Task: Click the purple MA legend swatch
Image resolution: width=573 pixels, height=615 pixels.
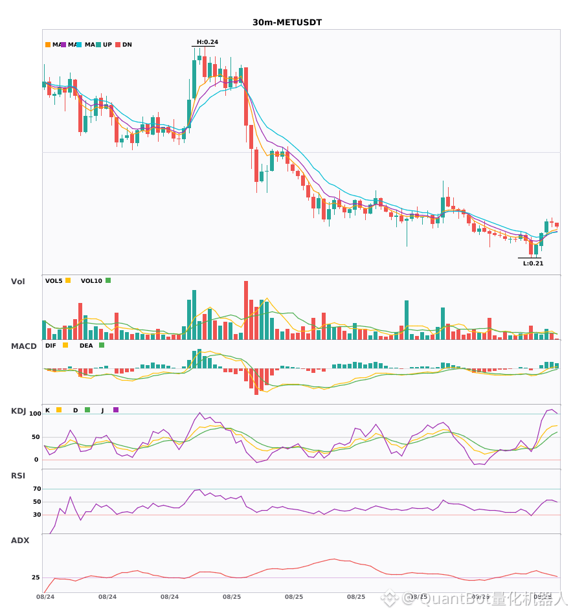Action: click(63, 45)
